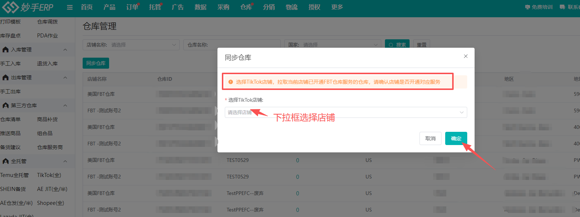Close the 同步仓库 dialog
Viewport: 580px width, 217px height.
click(465, 56)
